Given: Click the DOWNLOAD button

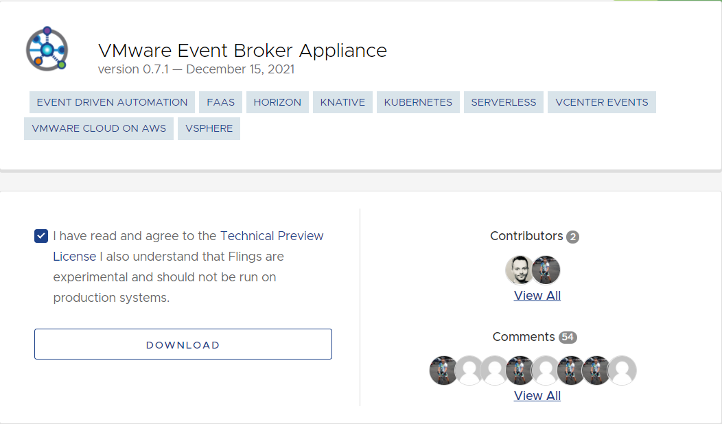Looking at the screenshot, I should coord(183,344).
